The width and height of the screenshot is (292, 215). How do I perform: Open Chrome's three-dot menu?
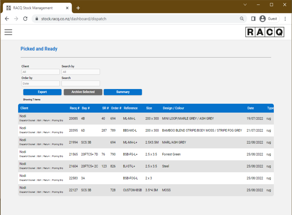tap(285, 19)
